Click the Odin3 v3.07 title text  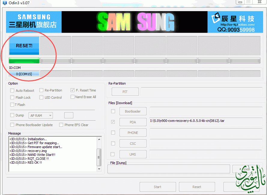19,3
